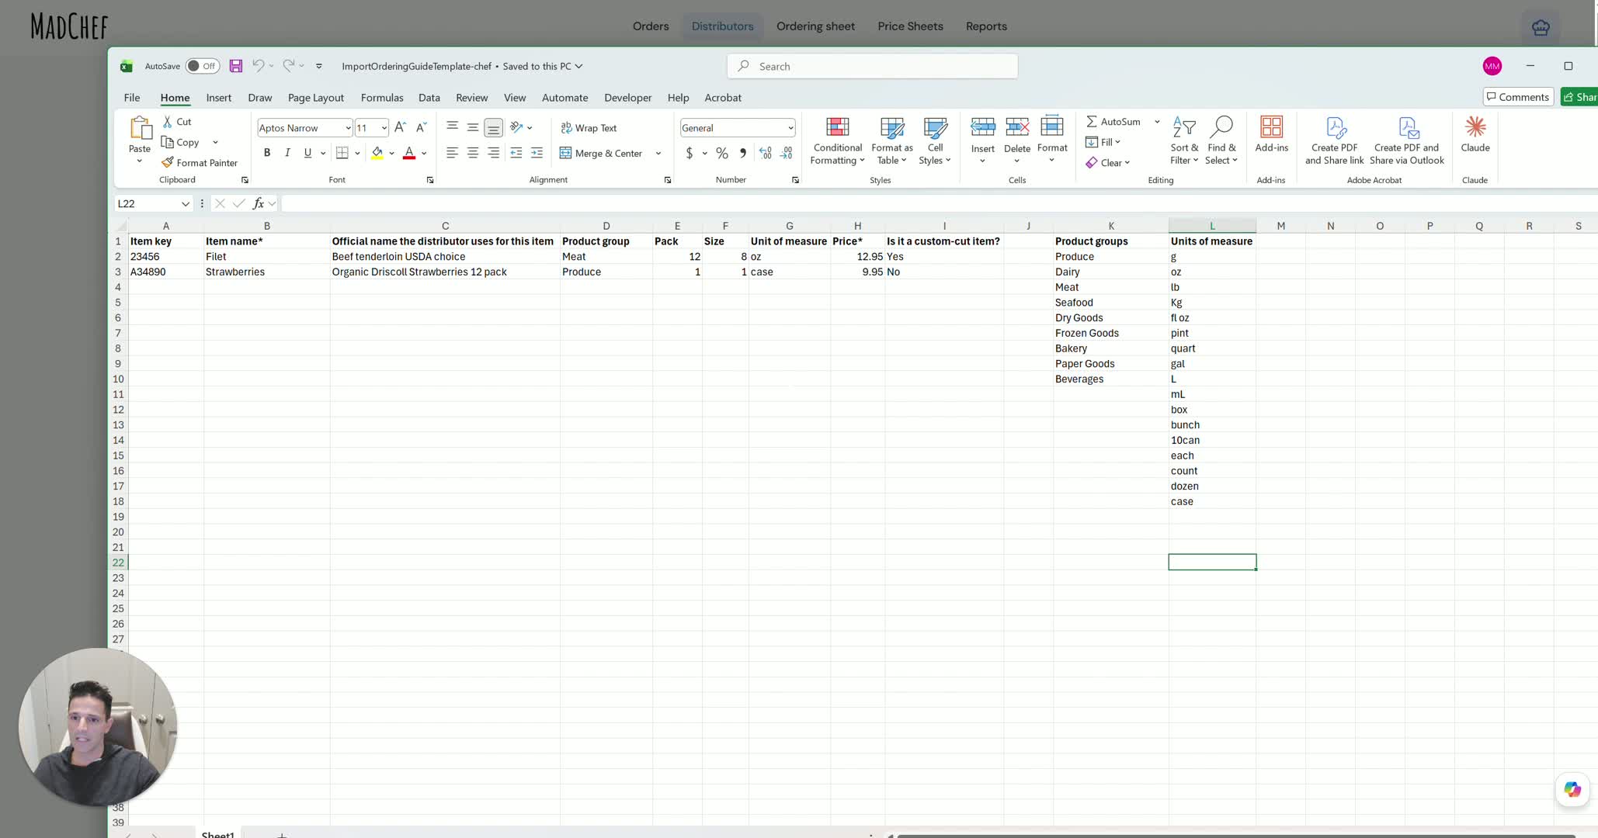
Task: Align text to the left
Action: [x=452, y=153]
